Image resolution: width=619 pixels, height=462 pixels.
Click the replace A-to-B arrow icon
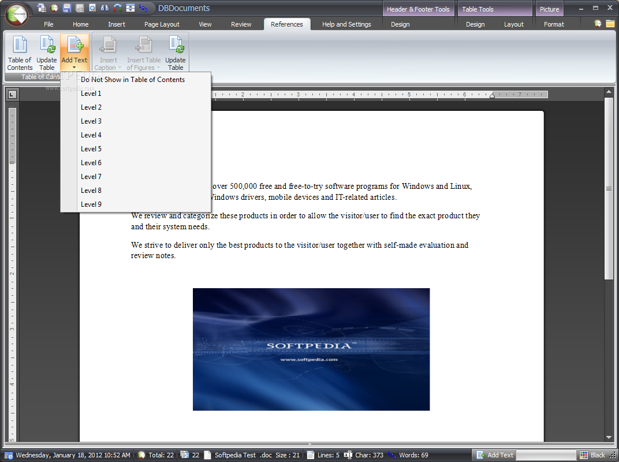[x=118, y=8]
